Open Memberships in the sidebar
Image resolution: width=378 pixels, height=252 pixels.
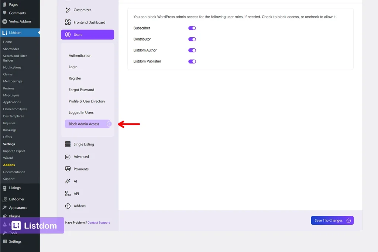(x=13, y=81)
